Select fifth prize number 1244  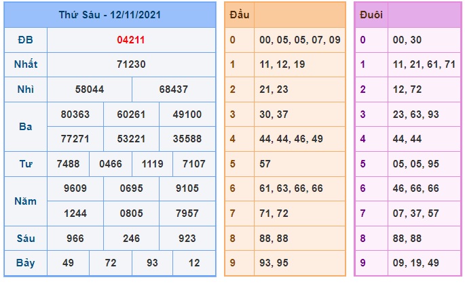[75, 214]
